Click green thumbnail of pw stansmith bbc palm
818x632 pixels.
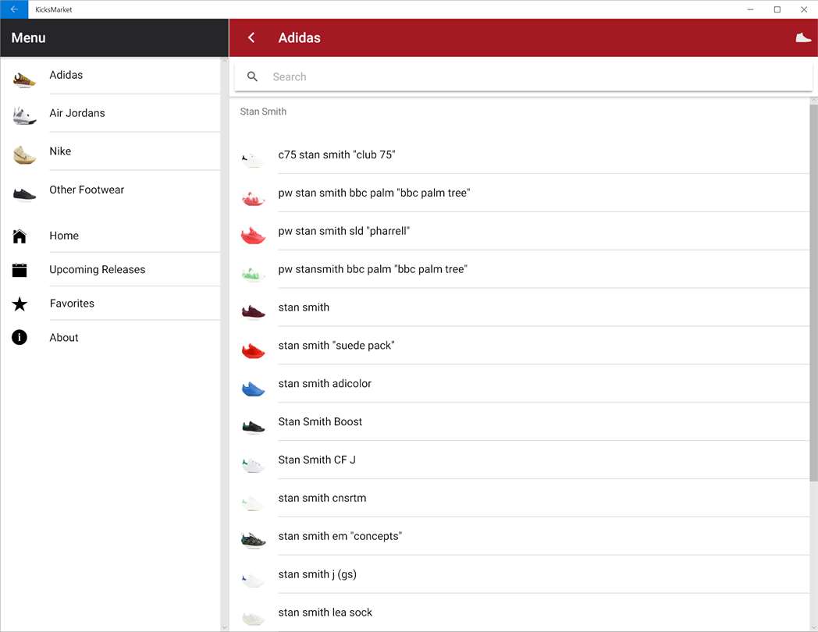(x=253, y=275)
